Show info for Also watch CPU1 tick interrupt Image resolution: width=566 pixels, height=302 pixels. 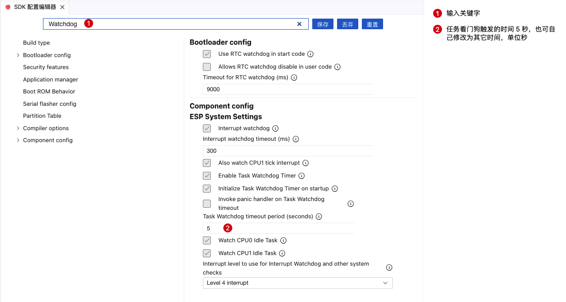(x=306, y=163)
